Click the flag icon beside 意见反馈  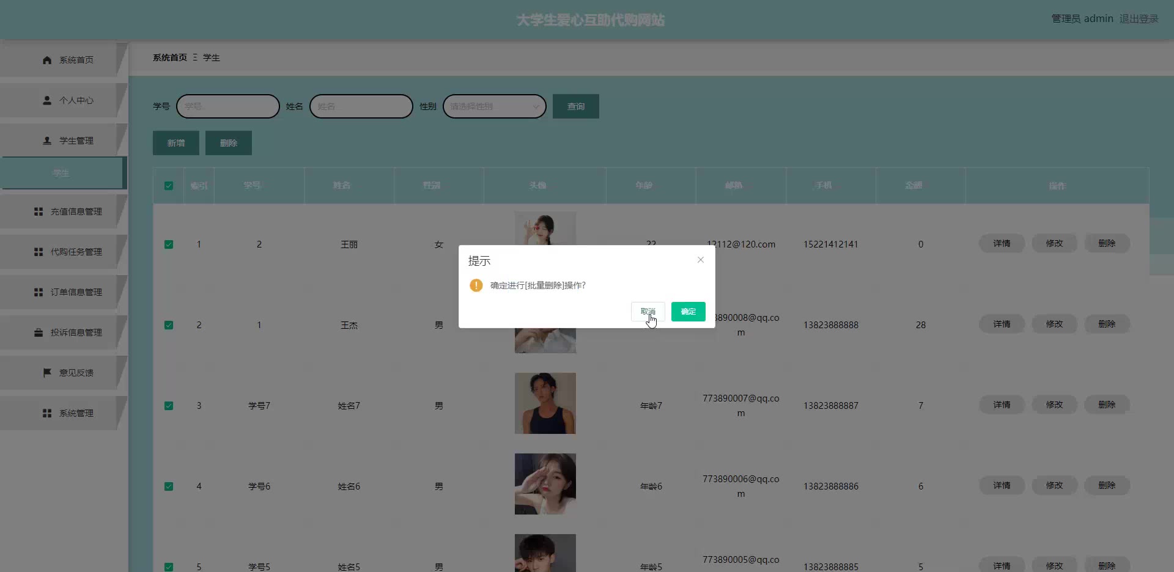[x=47, y=373]
